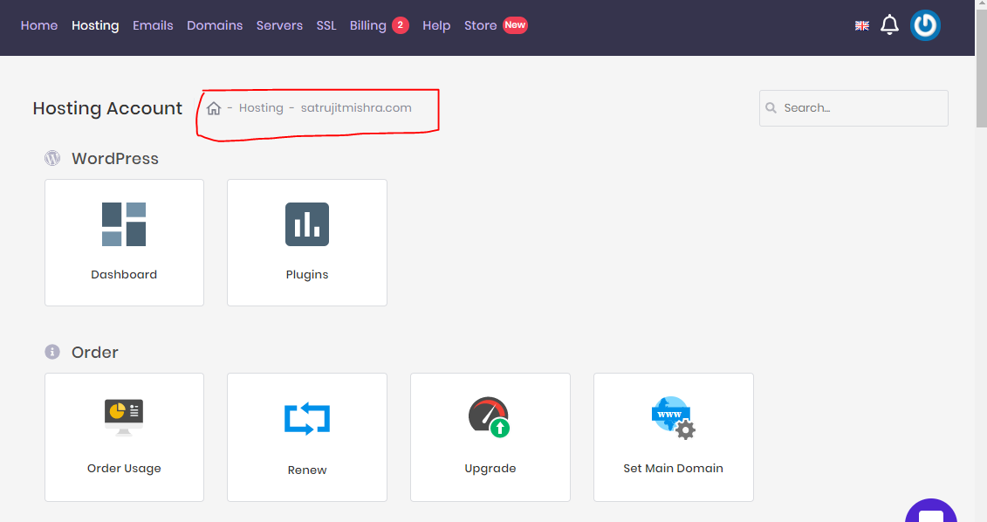
Task: Open the Help menu item
Action: [x=436, y=25]
